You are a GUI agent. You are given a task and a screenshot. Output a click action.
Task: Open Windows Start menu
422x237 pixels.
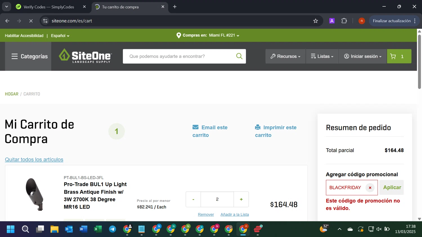pyautogui.click(x=11, y=229)
